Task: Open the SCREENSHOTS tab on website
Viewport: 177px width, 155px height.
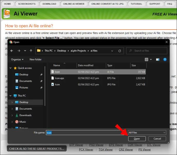Action: (x=27, y=4)
